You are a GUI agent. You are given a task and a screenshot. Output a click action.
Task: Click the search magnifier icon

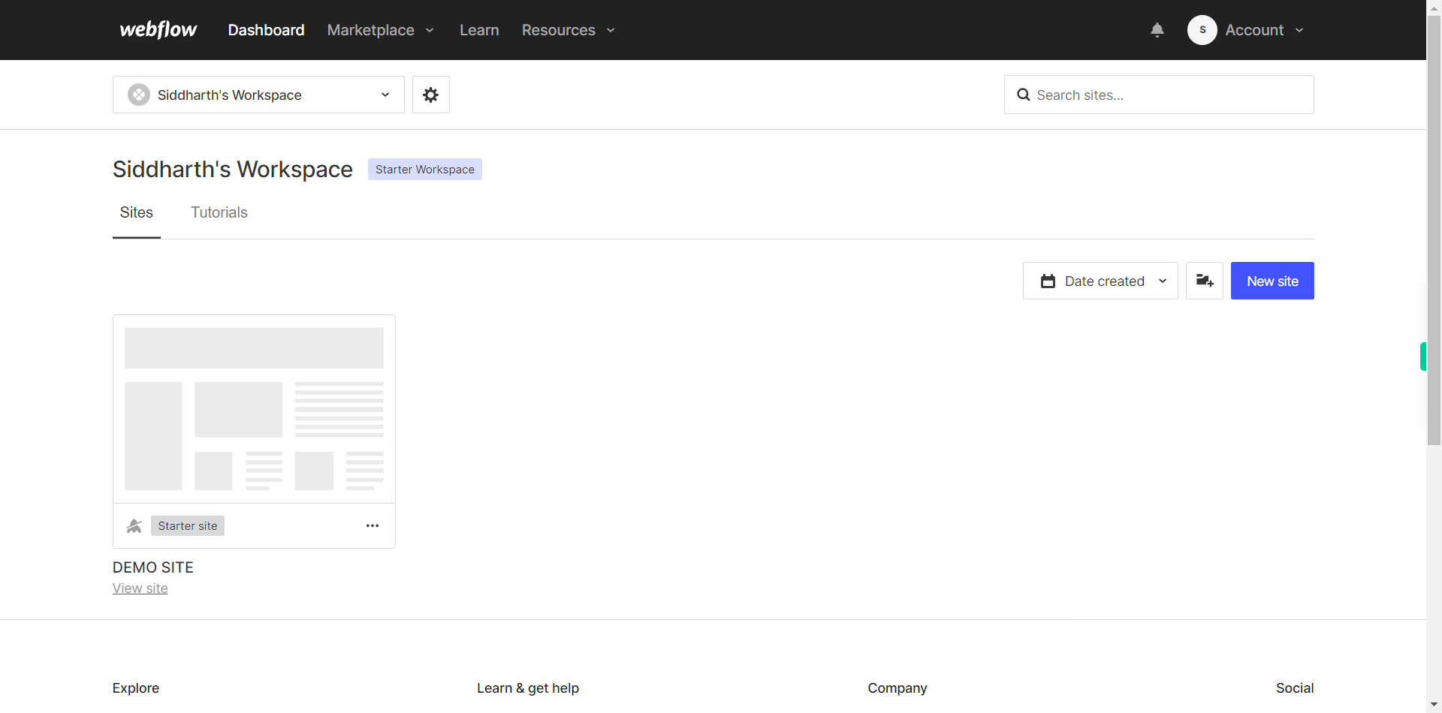(1023, 95)
